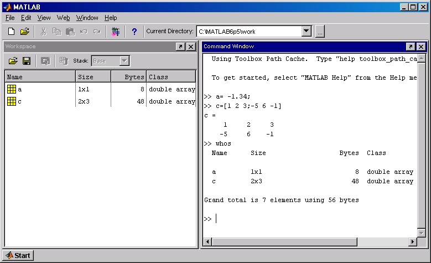This screenshot has width=431, height=263.
Task: Open the File menu
Action: coord(10,18)
